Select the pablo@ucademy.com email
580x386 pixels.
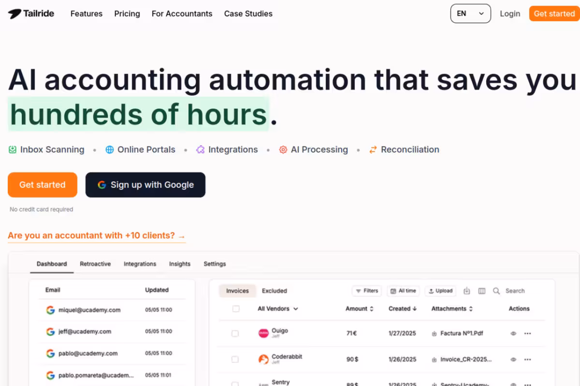[88, 353]
